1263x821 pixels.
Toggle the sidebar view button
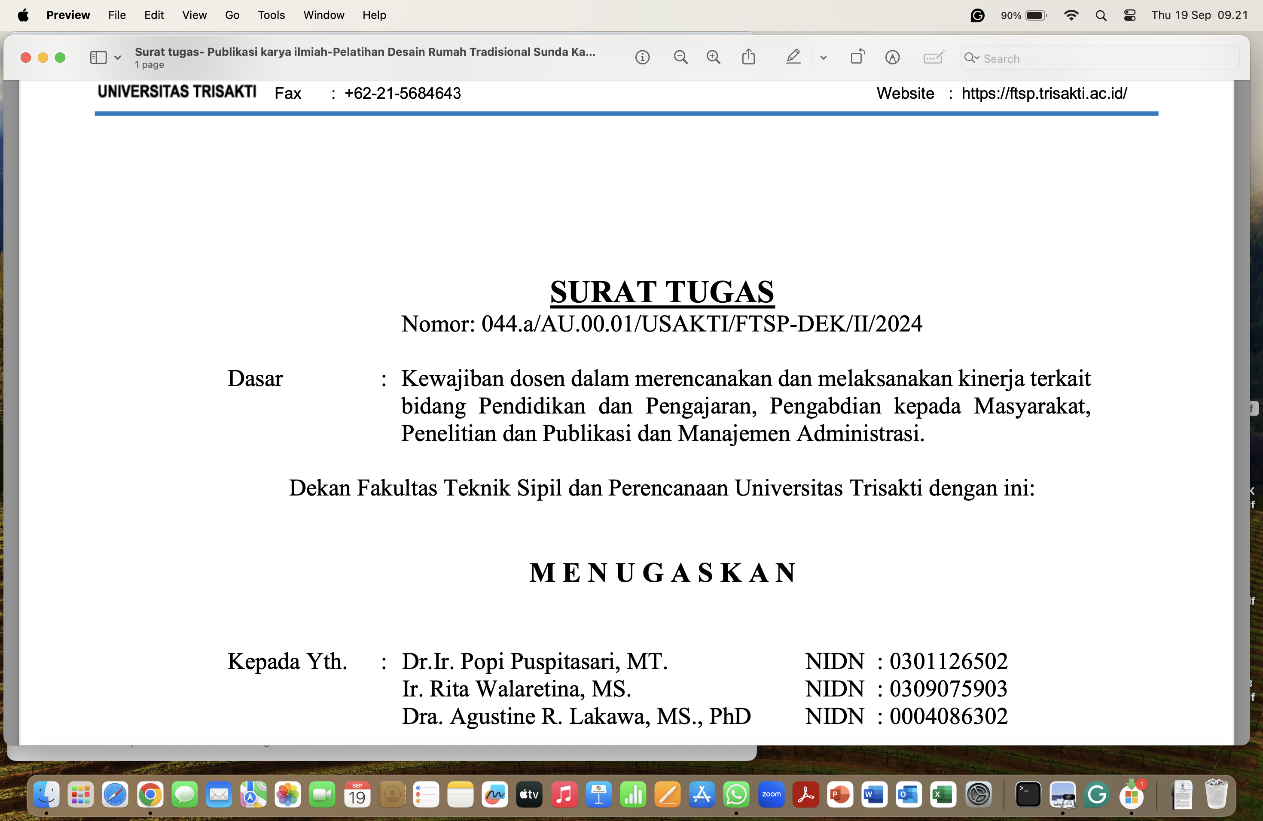click(x=98, y=57)
